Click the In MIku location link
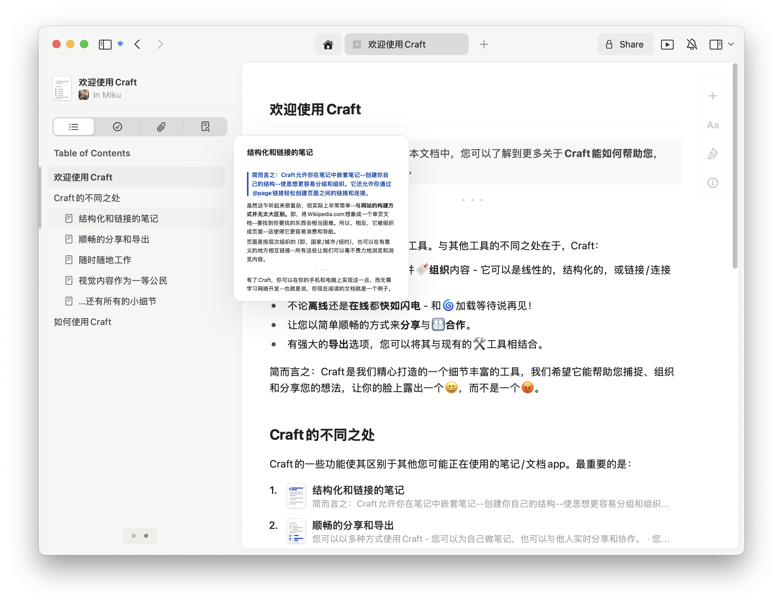Viewport: 783px width, 606px height. (107, 95)
